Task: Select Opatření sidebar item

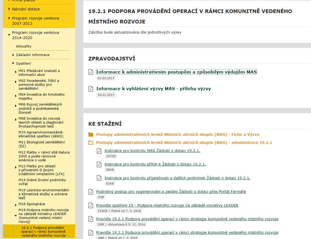Action: pos(23,63)
